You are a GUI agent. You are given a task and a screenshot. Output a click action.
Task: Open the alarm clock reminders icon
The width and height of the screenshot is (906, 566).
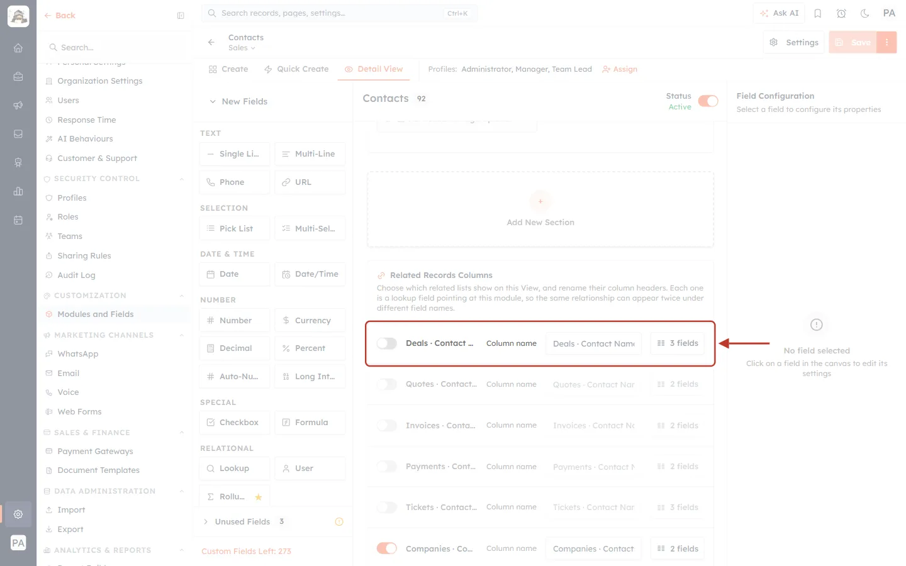pos(841,13)
